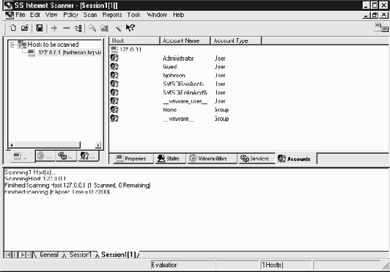Open the Help menu

pyautogui.click(x=179, y=15)
